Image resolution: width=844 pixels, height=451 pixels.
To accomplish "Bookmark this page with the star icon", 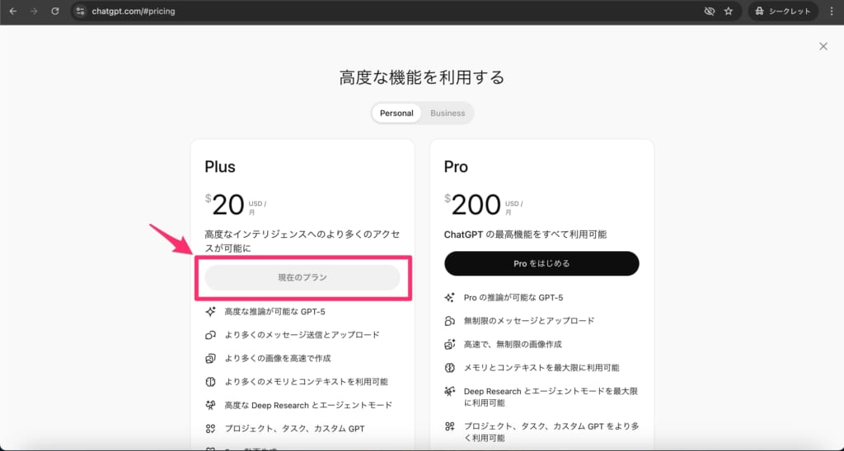I will tap(729, 12).
